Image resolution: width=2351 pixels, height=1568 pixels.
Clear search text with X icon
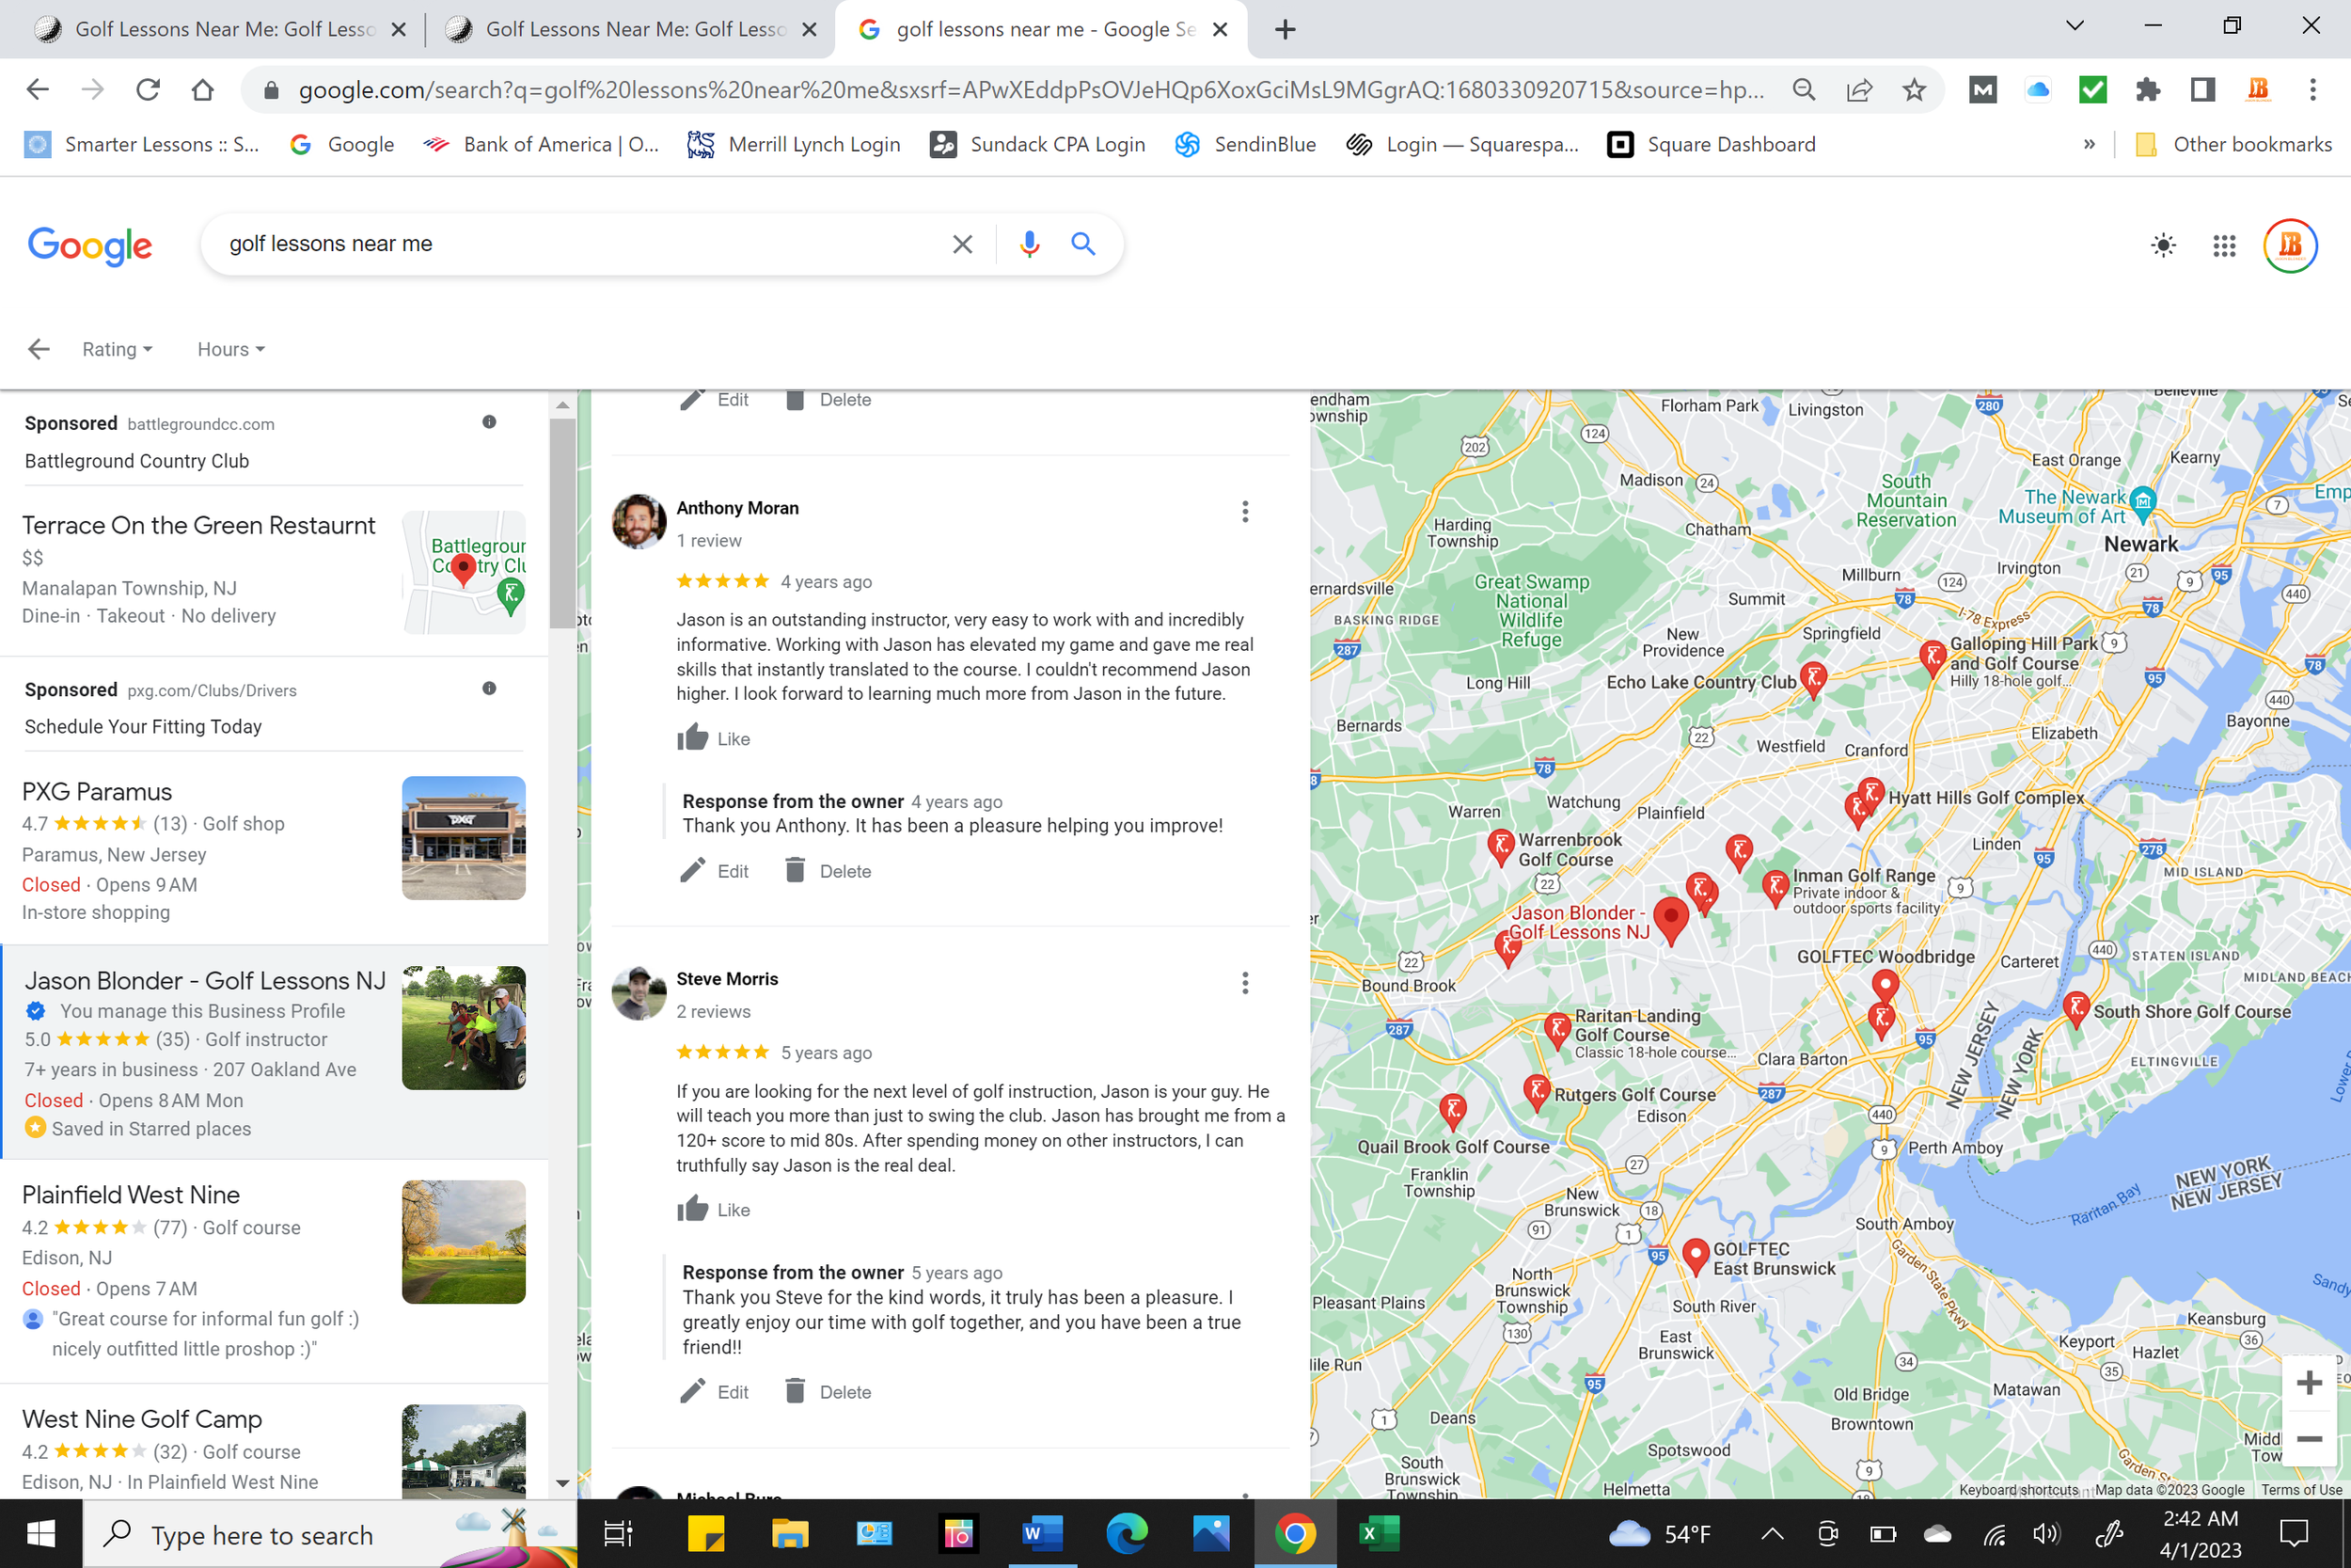click(x=962, y=244)
